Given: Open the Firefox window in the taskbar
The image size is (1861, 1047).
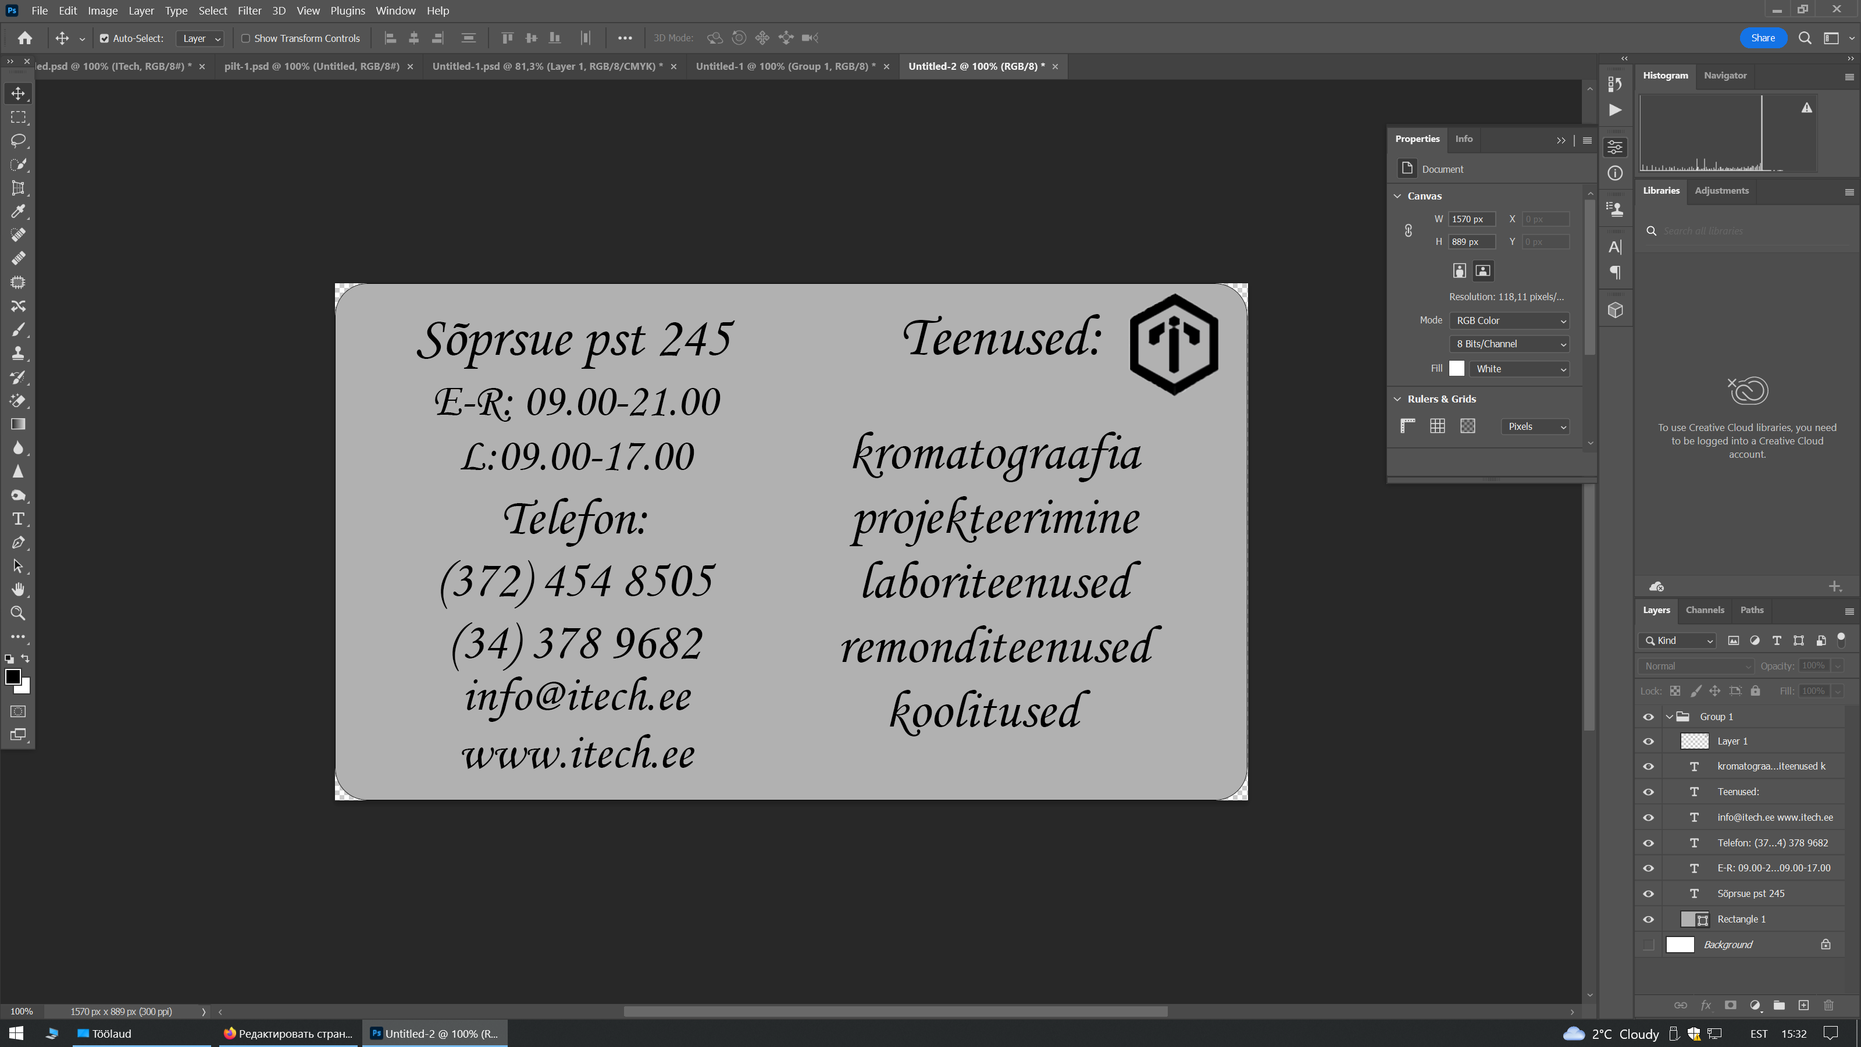Looking at the screenshot, I should [x=287, y=1033].
